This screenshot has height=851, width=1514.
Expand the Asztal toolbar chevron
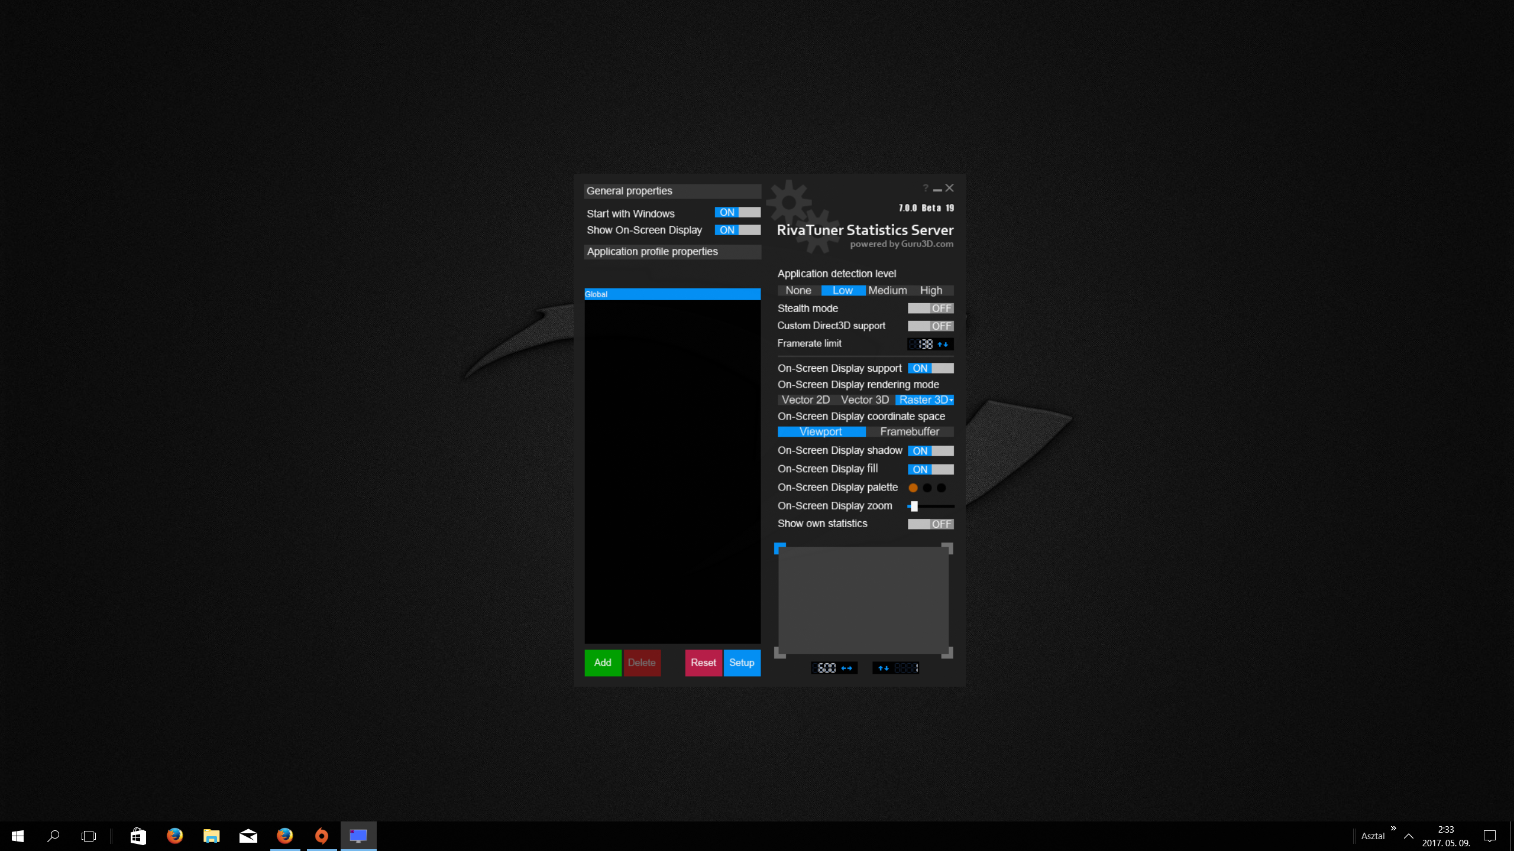pyautogui.click(x=1393, y=829)
